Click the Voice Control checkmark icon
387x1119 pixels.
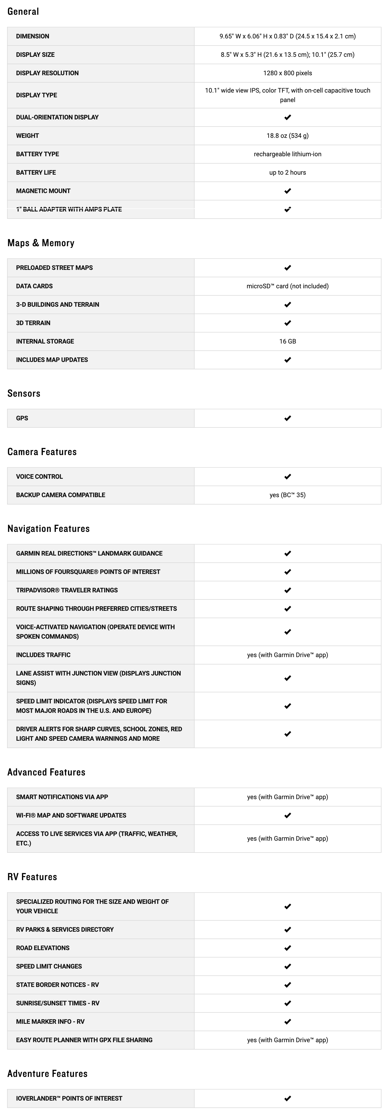pos(288,477)
